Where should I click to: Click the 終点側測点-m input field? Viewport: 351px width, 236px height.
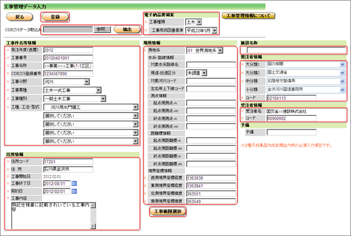[x=211, y=126]
